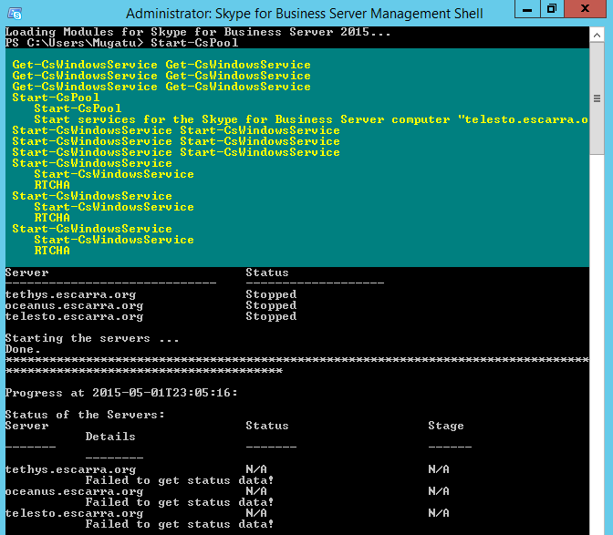Click the N/A Stage value for telesto.escarra.org
Image resolution: width=613 pixels, height=535 pixels.
point(439,513)
